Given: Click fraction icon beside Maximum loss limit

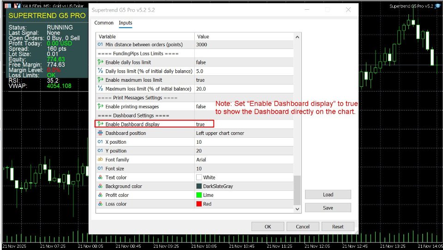Looking at the screenshot, I should click(x=100, y=89).
